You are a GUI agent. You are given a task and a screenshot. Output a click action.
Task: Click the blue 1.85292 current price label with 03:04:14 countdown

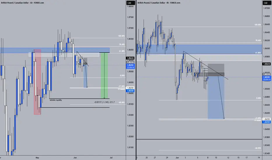click(x=267, y=78)
